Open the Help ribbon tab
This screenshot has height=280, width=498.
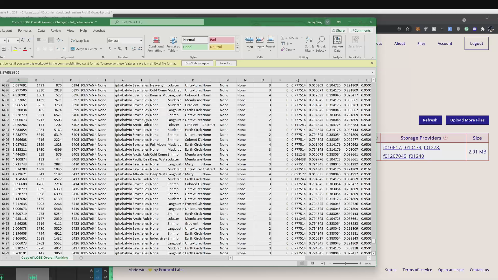coord(83,30)
